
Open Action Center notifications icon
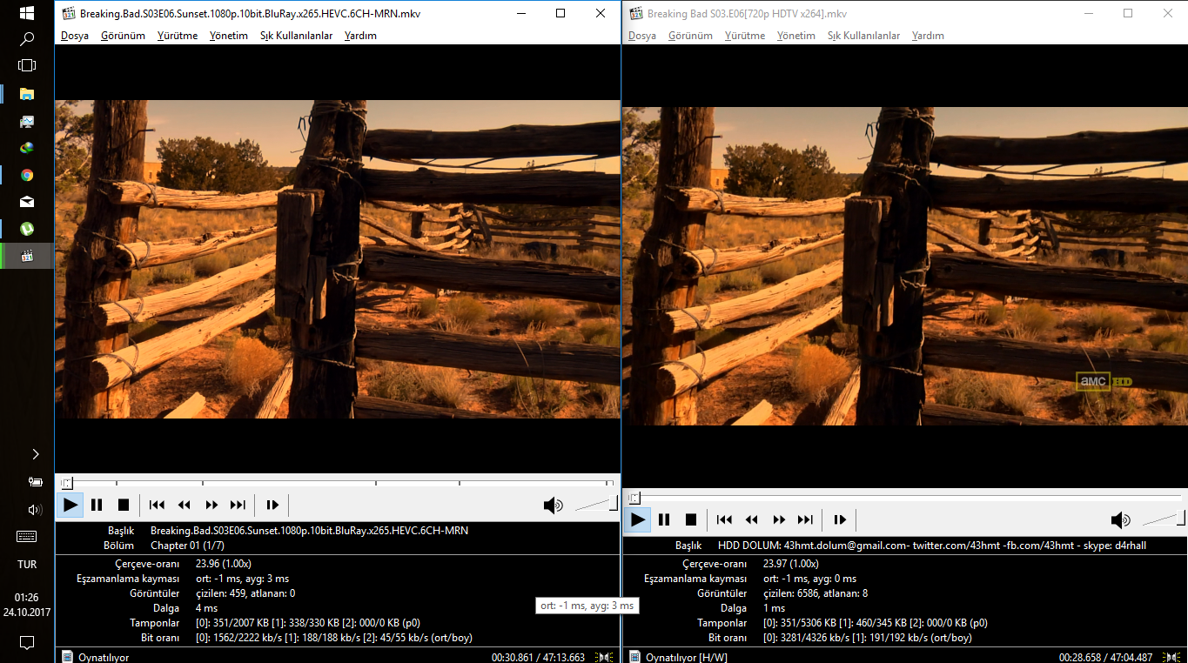coord(27,643)
